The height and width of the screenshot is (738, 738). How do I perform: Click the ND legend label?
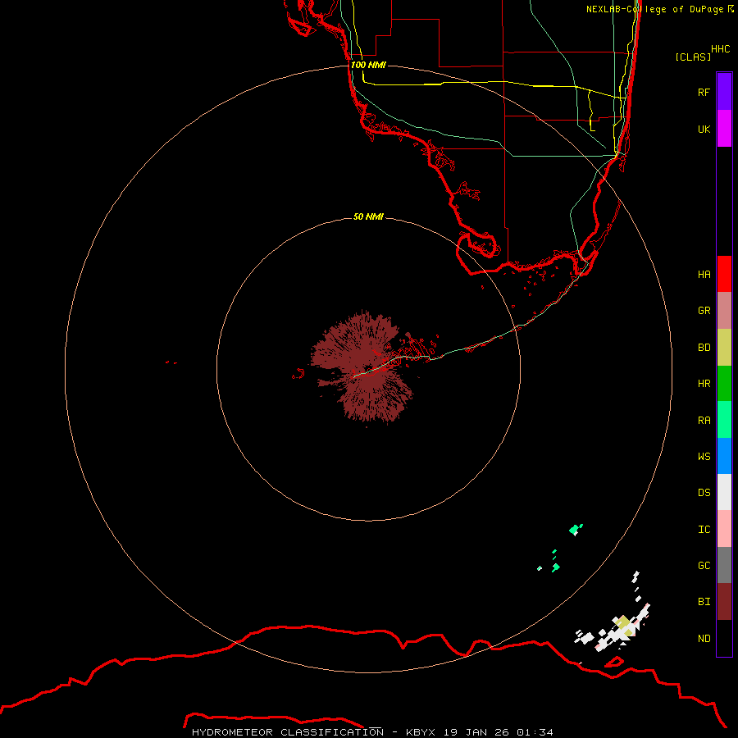[704, 639]
